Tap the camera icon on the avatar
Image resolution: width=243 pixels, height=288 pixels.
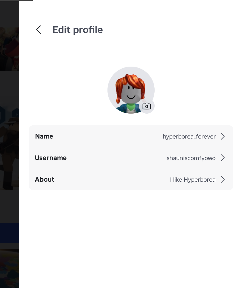click(x=147, y=106)
